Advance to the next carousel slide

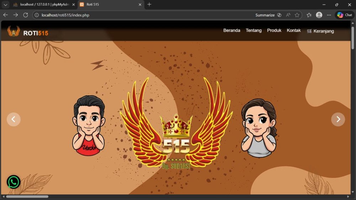click(338, 119)
